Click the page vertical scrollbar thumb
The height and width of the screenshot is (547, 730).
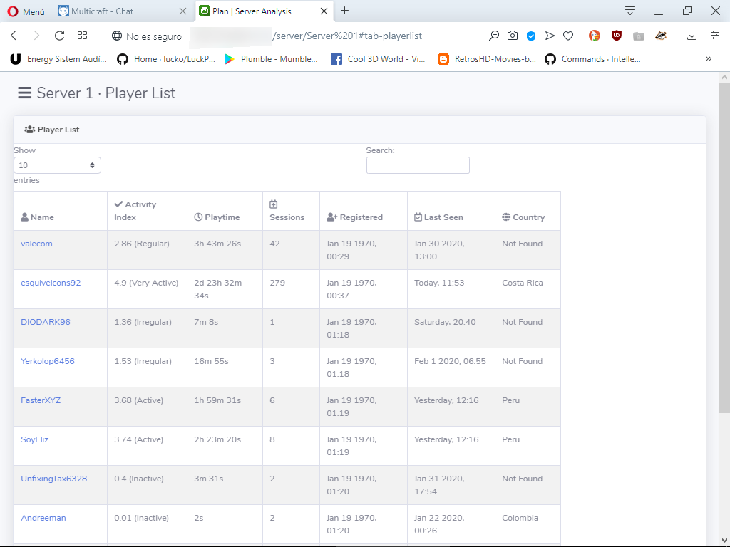coord(724,248)
